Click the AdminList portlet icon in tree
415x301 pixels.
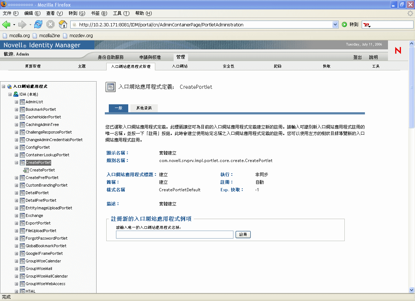[22, 102]
